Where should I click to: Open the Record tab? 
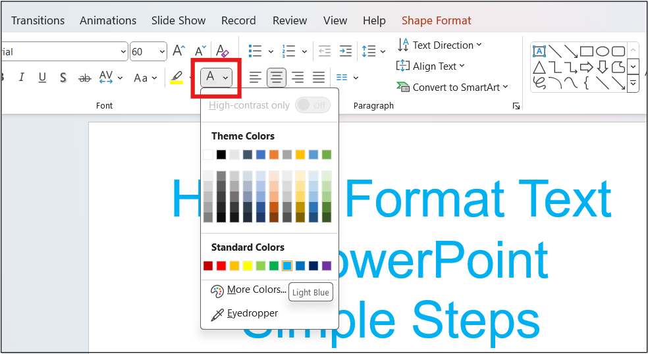(x=238, y=20)
